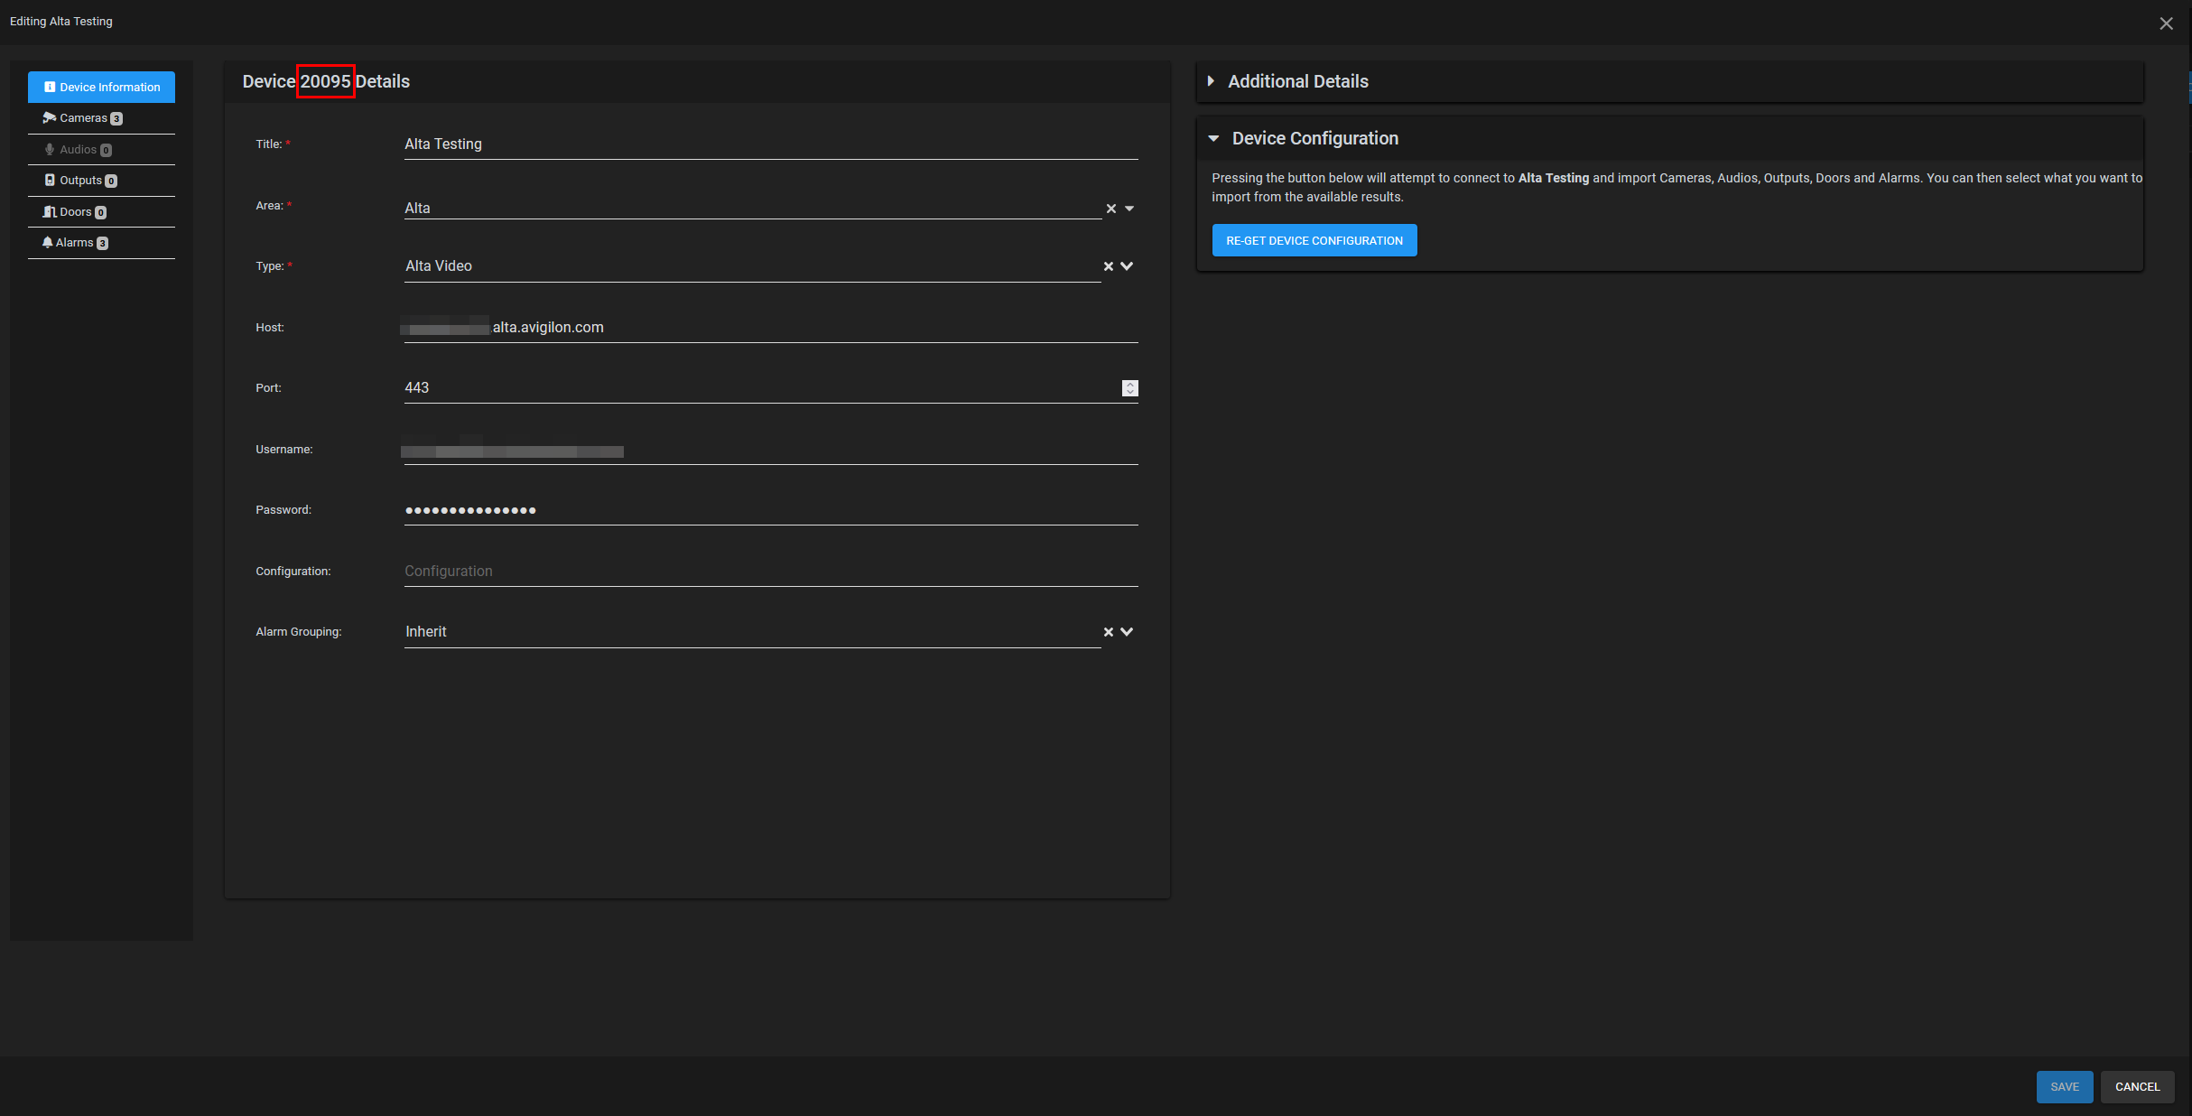2192x1116 pixels.
Task: Click the Password field
Action: 771,510
